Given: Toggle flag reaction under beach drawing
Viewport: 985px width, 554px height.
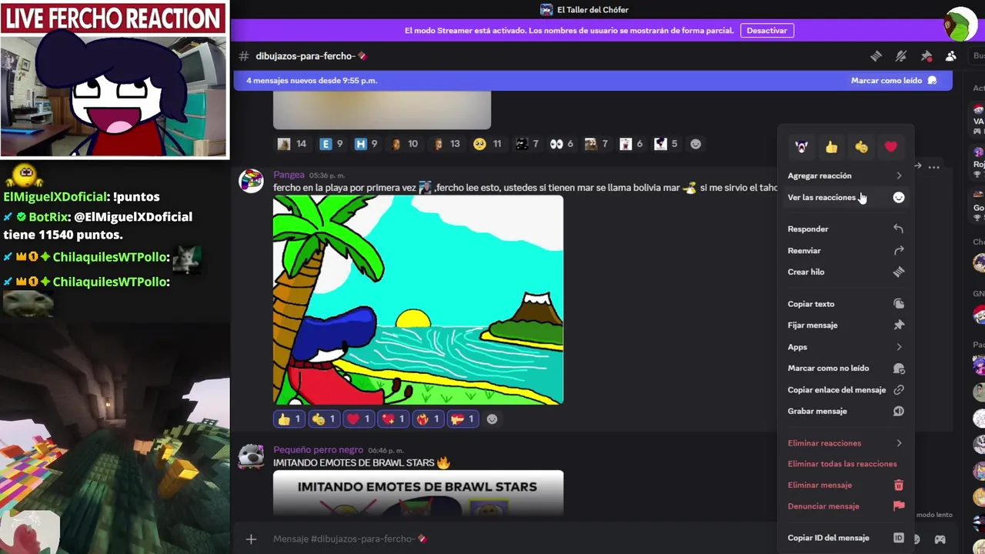Looking at the screenshot, I should click(x=462, y=419).
